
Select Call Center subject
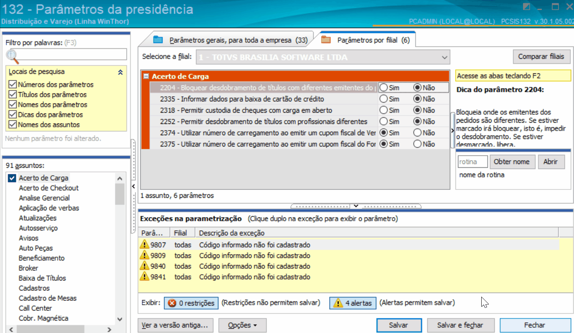click(x=35, y=308)
